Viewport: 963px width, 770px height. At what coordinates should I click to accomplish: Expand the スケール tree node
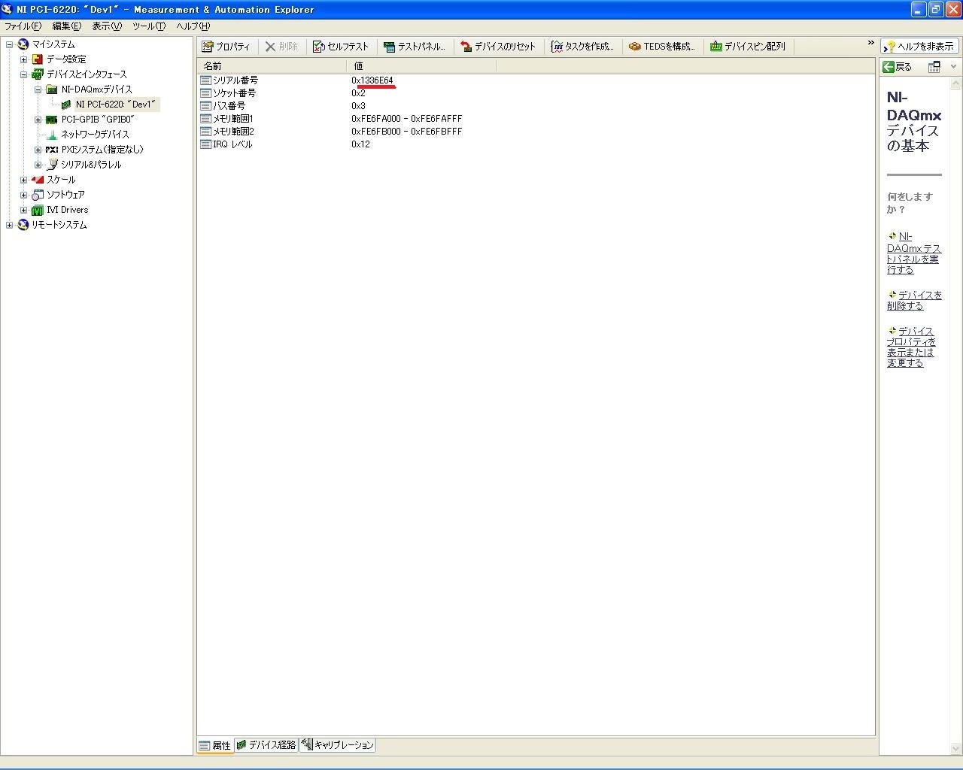(23, 180)
